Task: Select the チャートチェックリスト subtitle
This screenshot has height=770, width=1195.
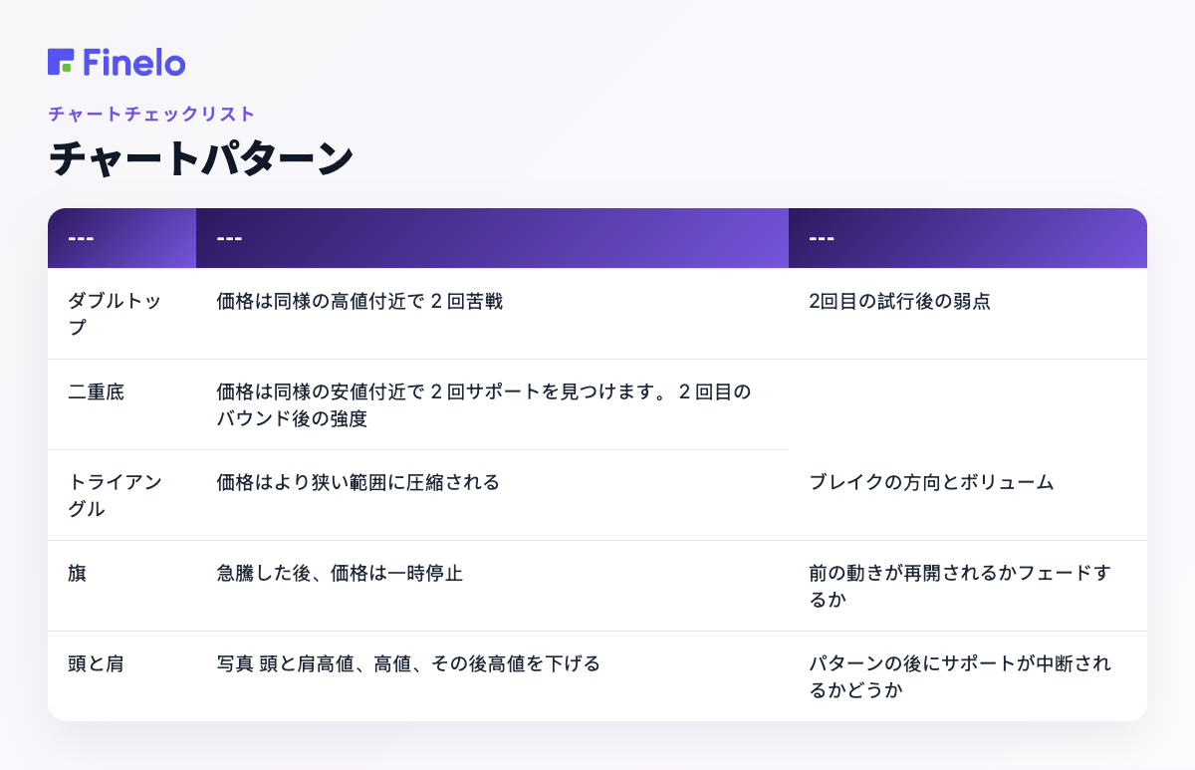Action: [151, 114]
